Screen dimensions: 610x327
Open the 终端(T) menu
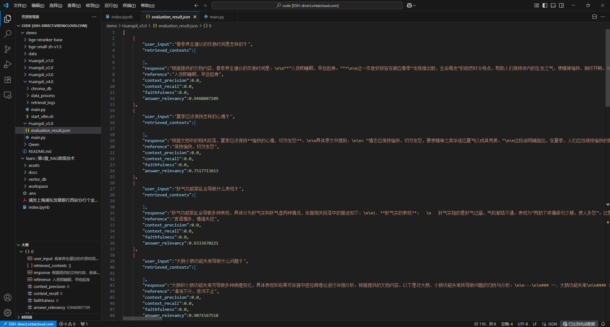129,5
